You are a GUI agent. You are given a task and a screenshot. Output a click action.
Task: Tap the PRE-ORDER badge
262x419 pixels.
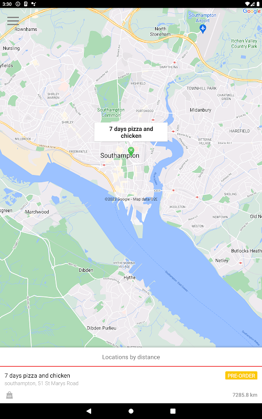[x=241, y=376]
